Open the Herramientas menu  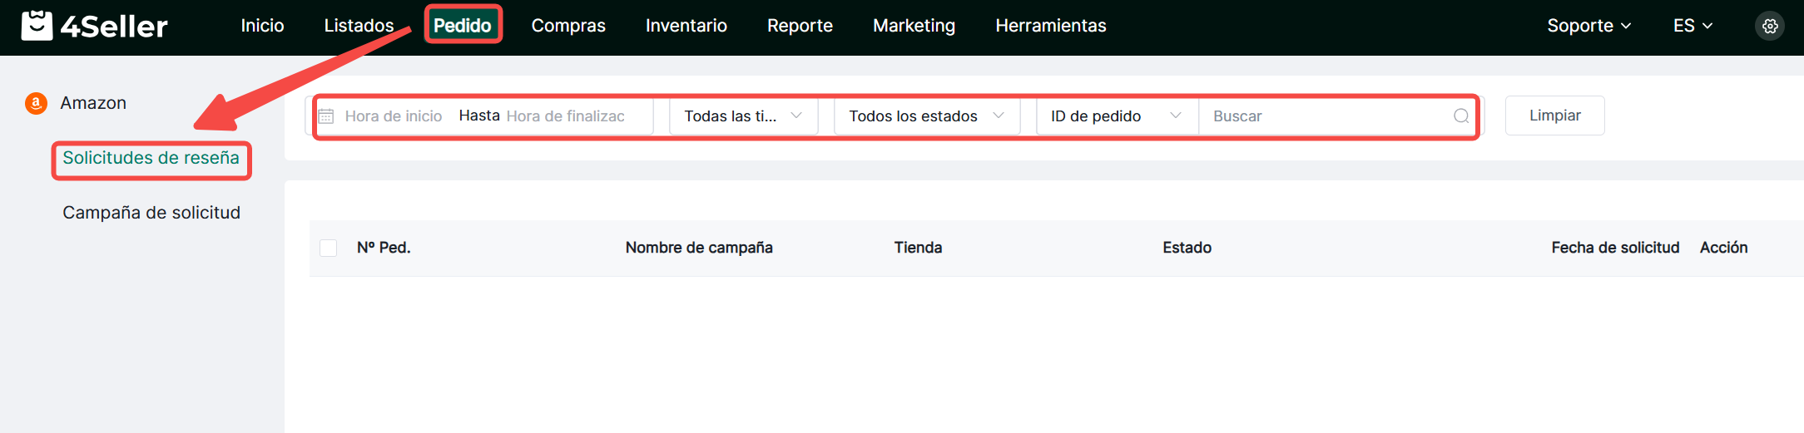click(x=1050, y=26)
